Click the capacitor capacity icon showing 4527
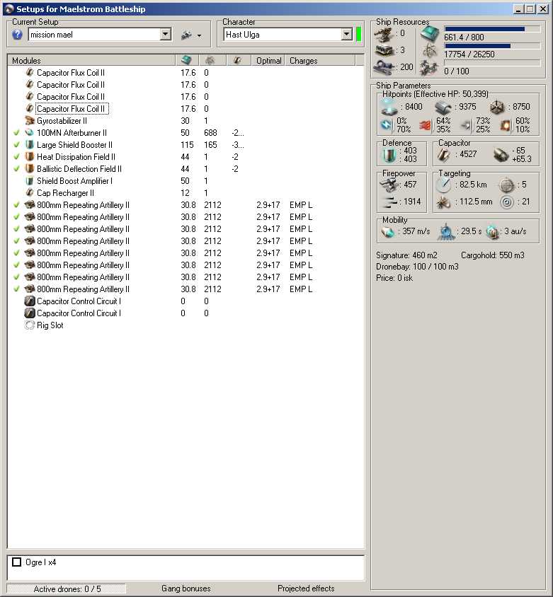The height and width of the screenshot is (597, 553). pos(445,155)
